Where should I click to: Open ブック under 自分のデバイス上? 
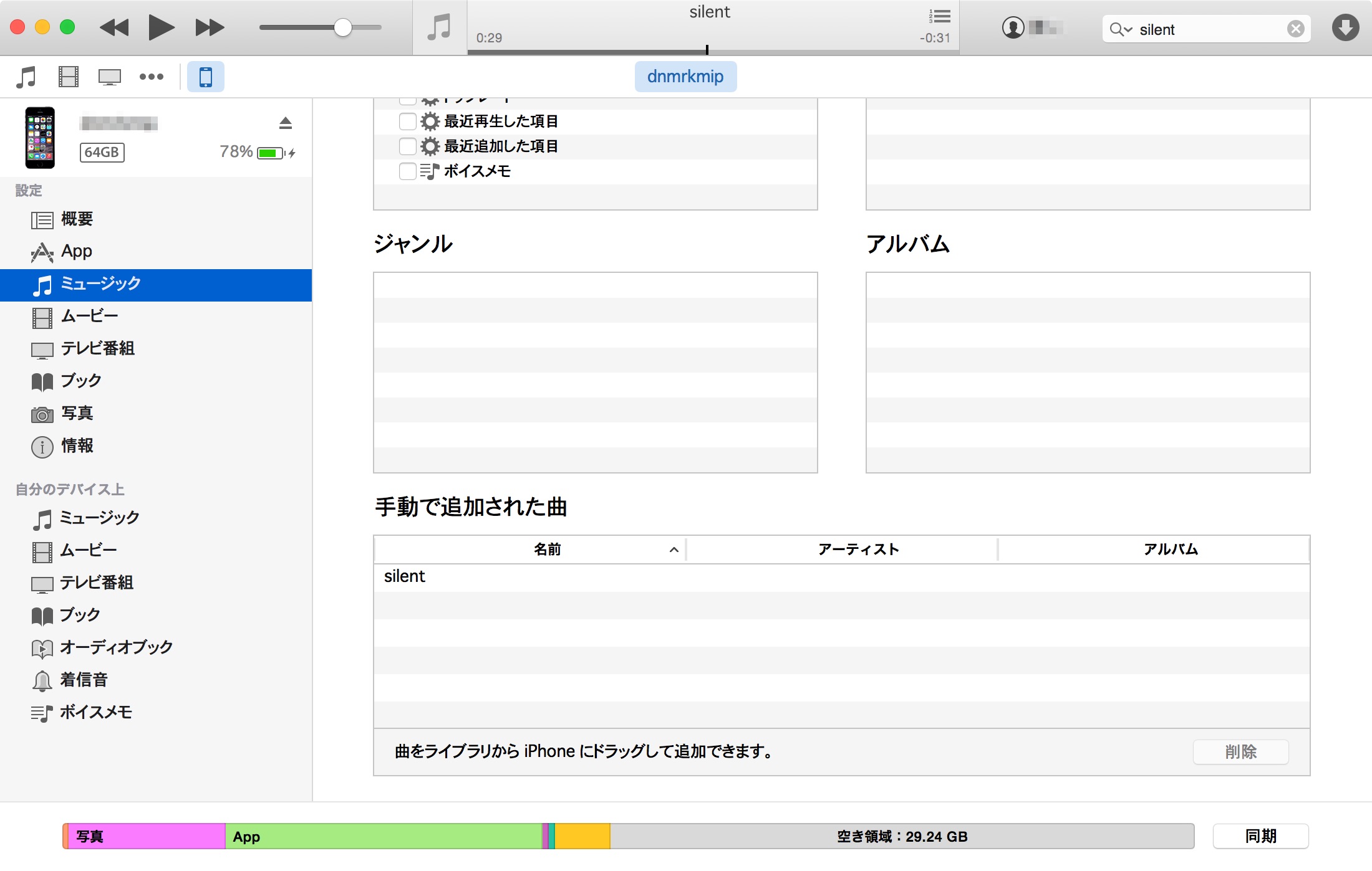pyautogui.click(x=156, y=616)
